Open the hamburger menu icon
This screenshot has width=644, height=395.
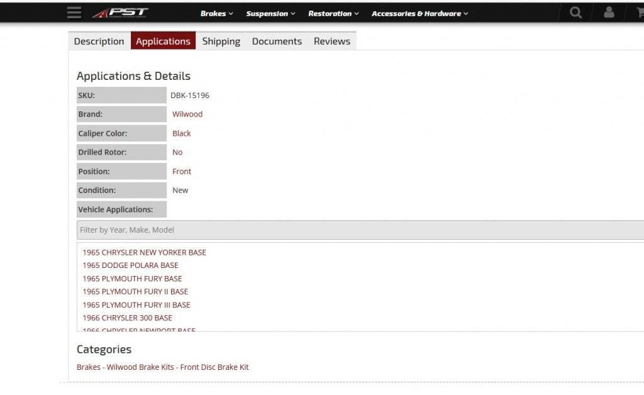pos(74,13)
